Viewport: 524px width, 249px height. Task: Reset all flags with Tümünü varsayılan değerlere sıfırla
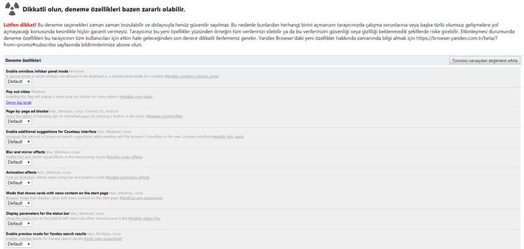[485, 60]
